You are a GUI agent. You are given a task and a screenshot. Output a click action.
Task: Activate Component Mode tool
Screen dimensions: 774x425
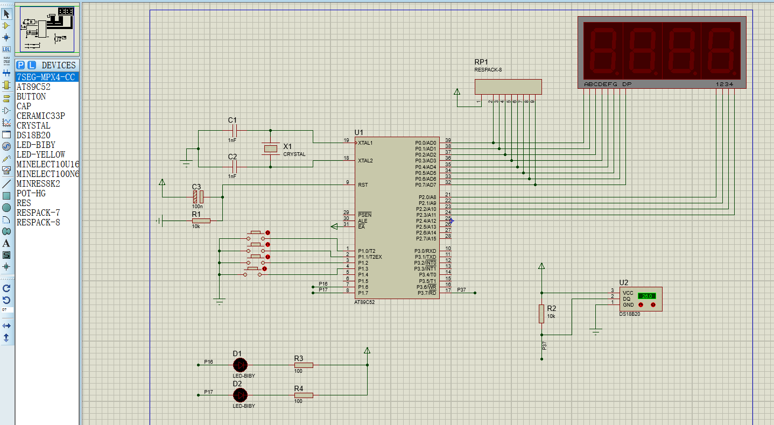click(6, 25)
